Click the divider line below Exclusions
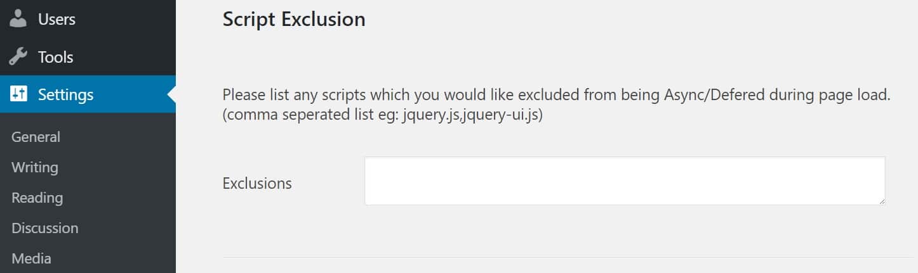This screenshot has height=273, width=918. pyautogui.click(x=567, y=257)
